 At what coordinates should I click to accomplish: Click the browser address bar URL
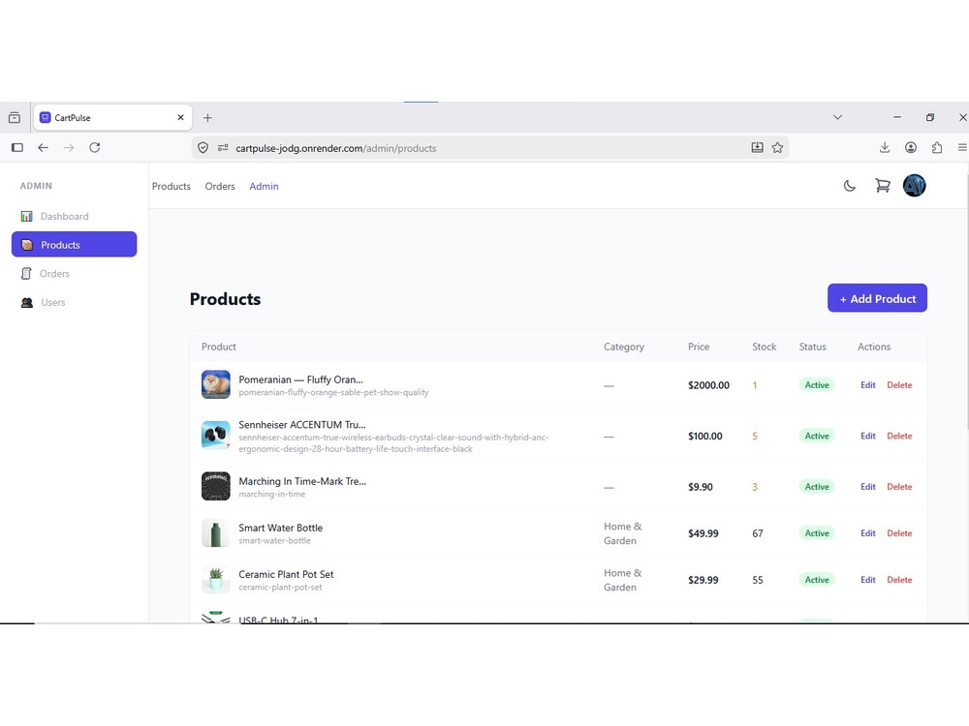point(335,148)
